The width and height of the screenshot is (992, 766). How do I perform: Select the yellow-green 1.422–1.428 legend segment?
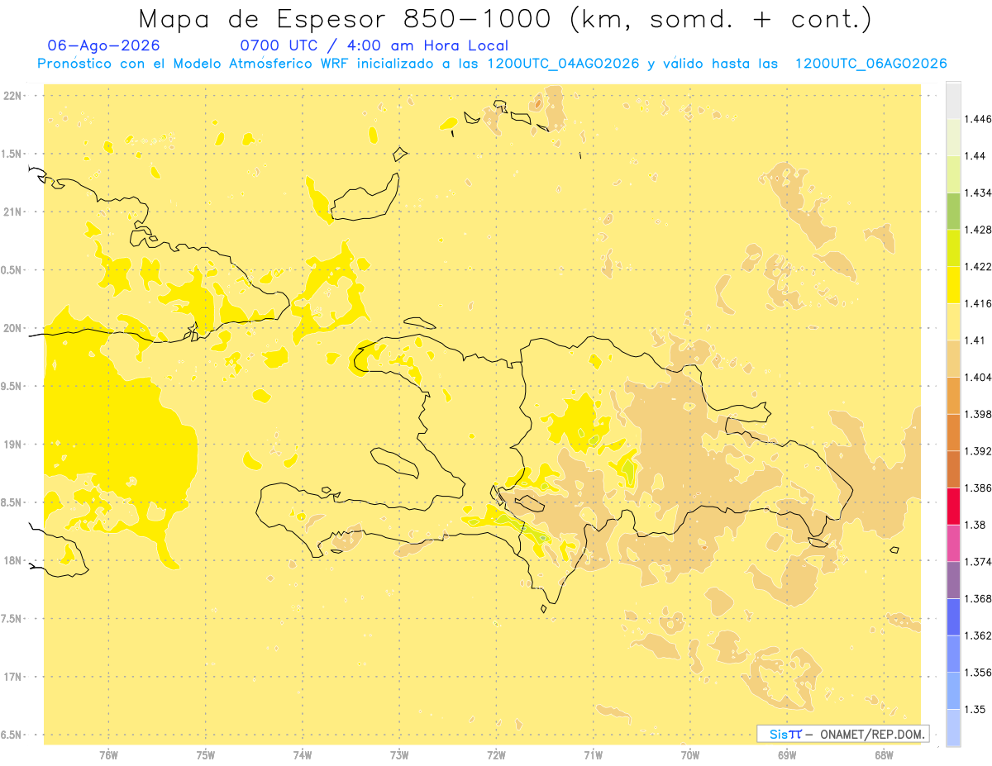click(x=953, y=248)
